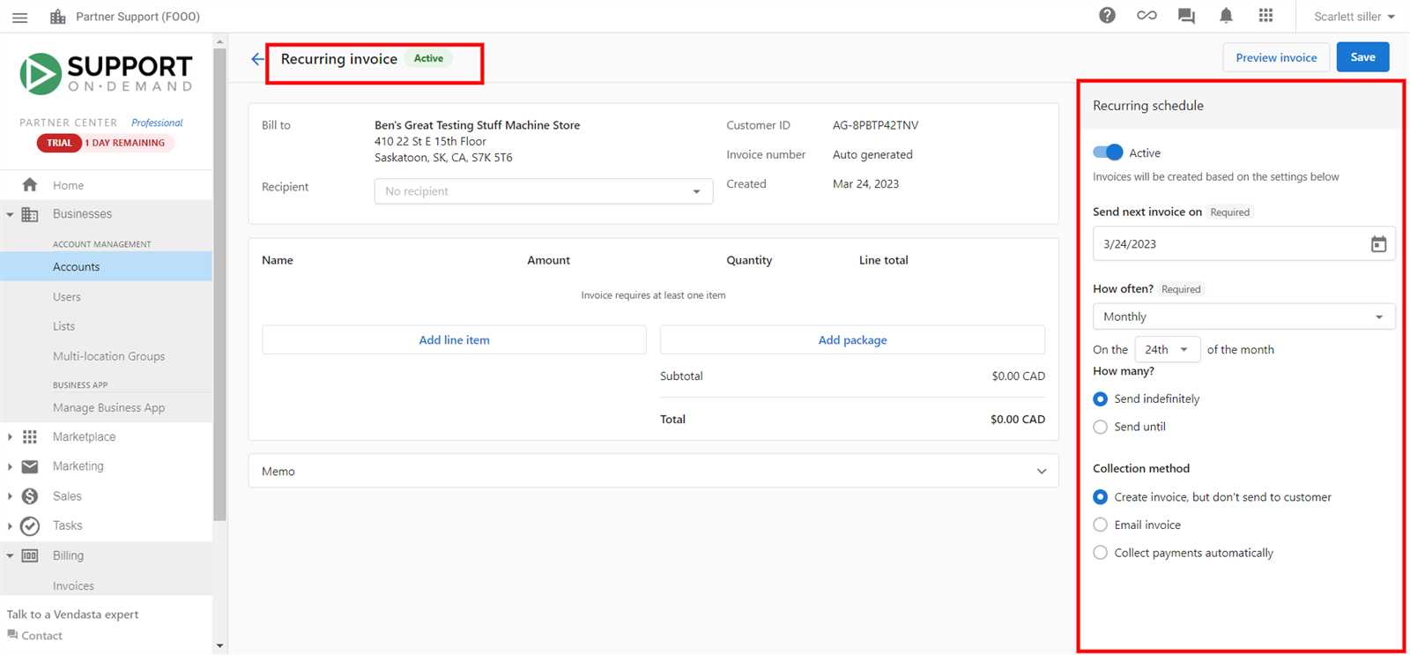Click the Home house icon
Screen dimensions: 1410x655
click(x=30, y=185)
